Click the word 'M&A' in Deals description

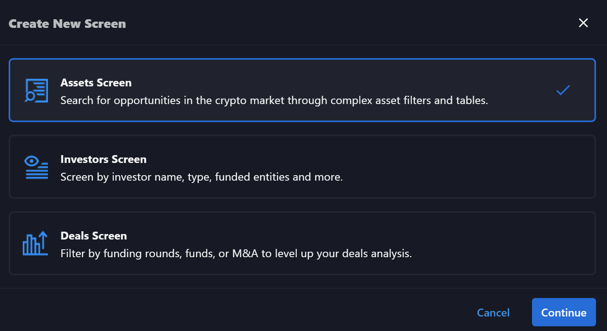[x=245, y=254]
